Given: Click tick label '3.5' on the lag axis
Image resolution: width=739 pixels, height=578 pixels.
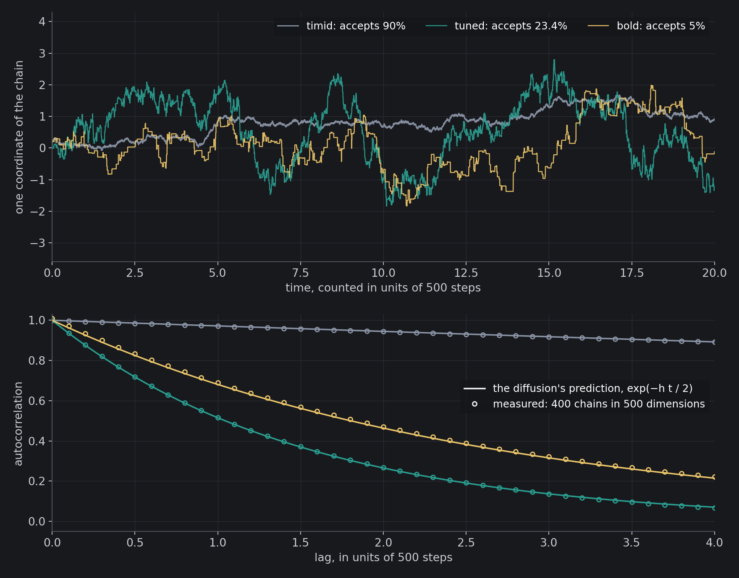Looking at the screenshot, I should click(x=632, y=543).
